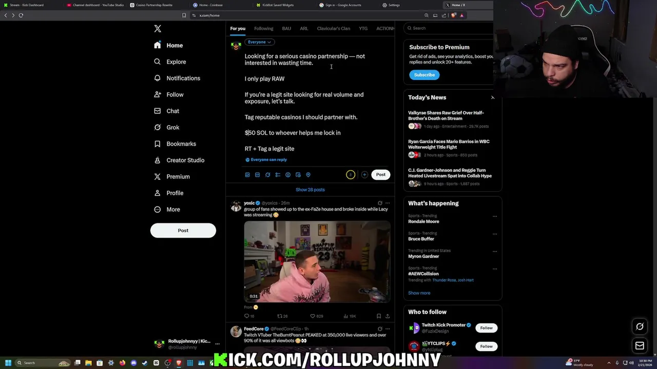Close Today's News panel
This screenshot has height=369, width=657.
pos(493,97)
